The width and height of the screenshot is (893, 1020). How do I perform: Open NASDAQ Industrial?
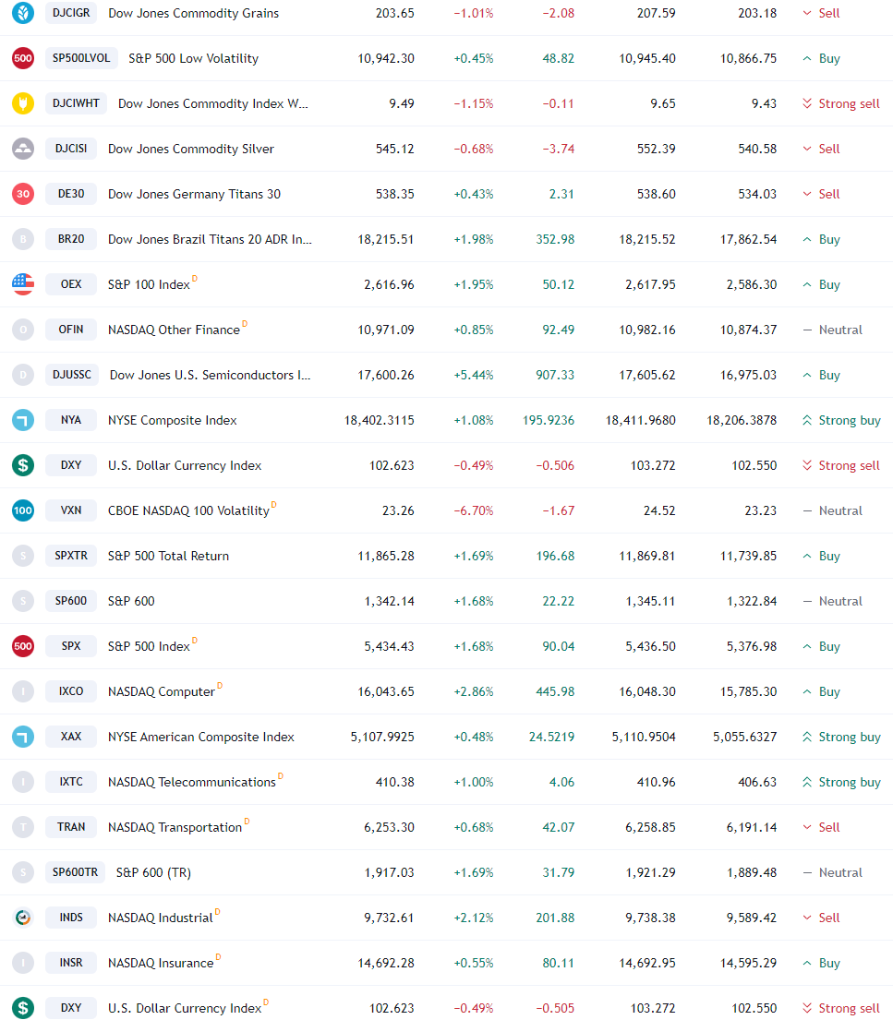tap(160, 918)
